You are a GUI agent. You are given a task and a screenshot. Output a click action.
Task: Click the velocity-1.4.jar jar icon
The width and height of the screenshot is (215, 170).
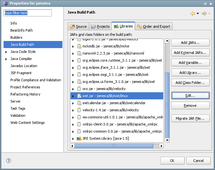click(79, 110)
